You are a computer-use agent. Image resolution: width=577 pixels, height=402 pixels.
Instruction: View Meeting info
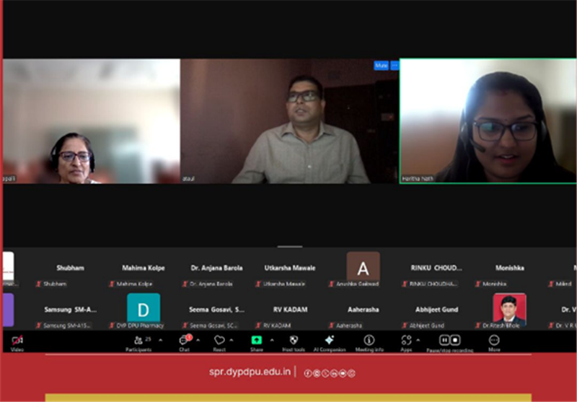(x=369, y=340)
